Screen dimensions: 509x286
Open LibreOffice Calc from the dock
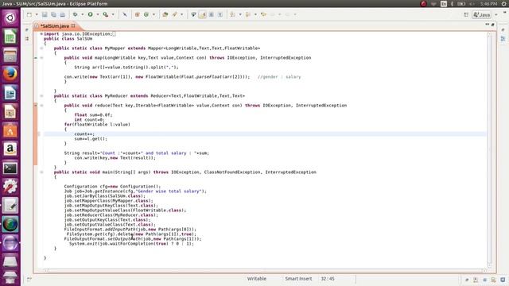(x=10, y=37)
